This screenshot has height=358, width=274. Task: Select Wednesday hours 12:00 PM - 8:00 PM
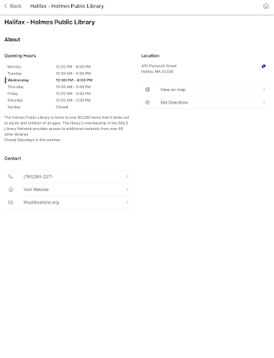click(x=74, y=80)
